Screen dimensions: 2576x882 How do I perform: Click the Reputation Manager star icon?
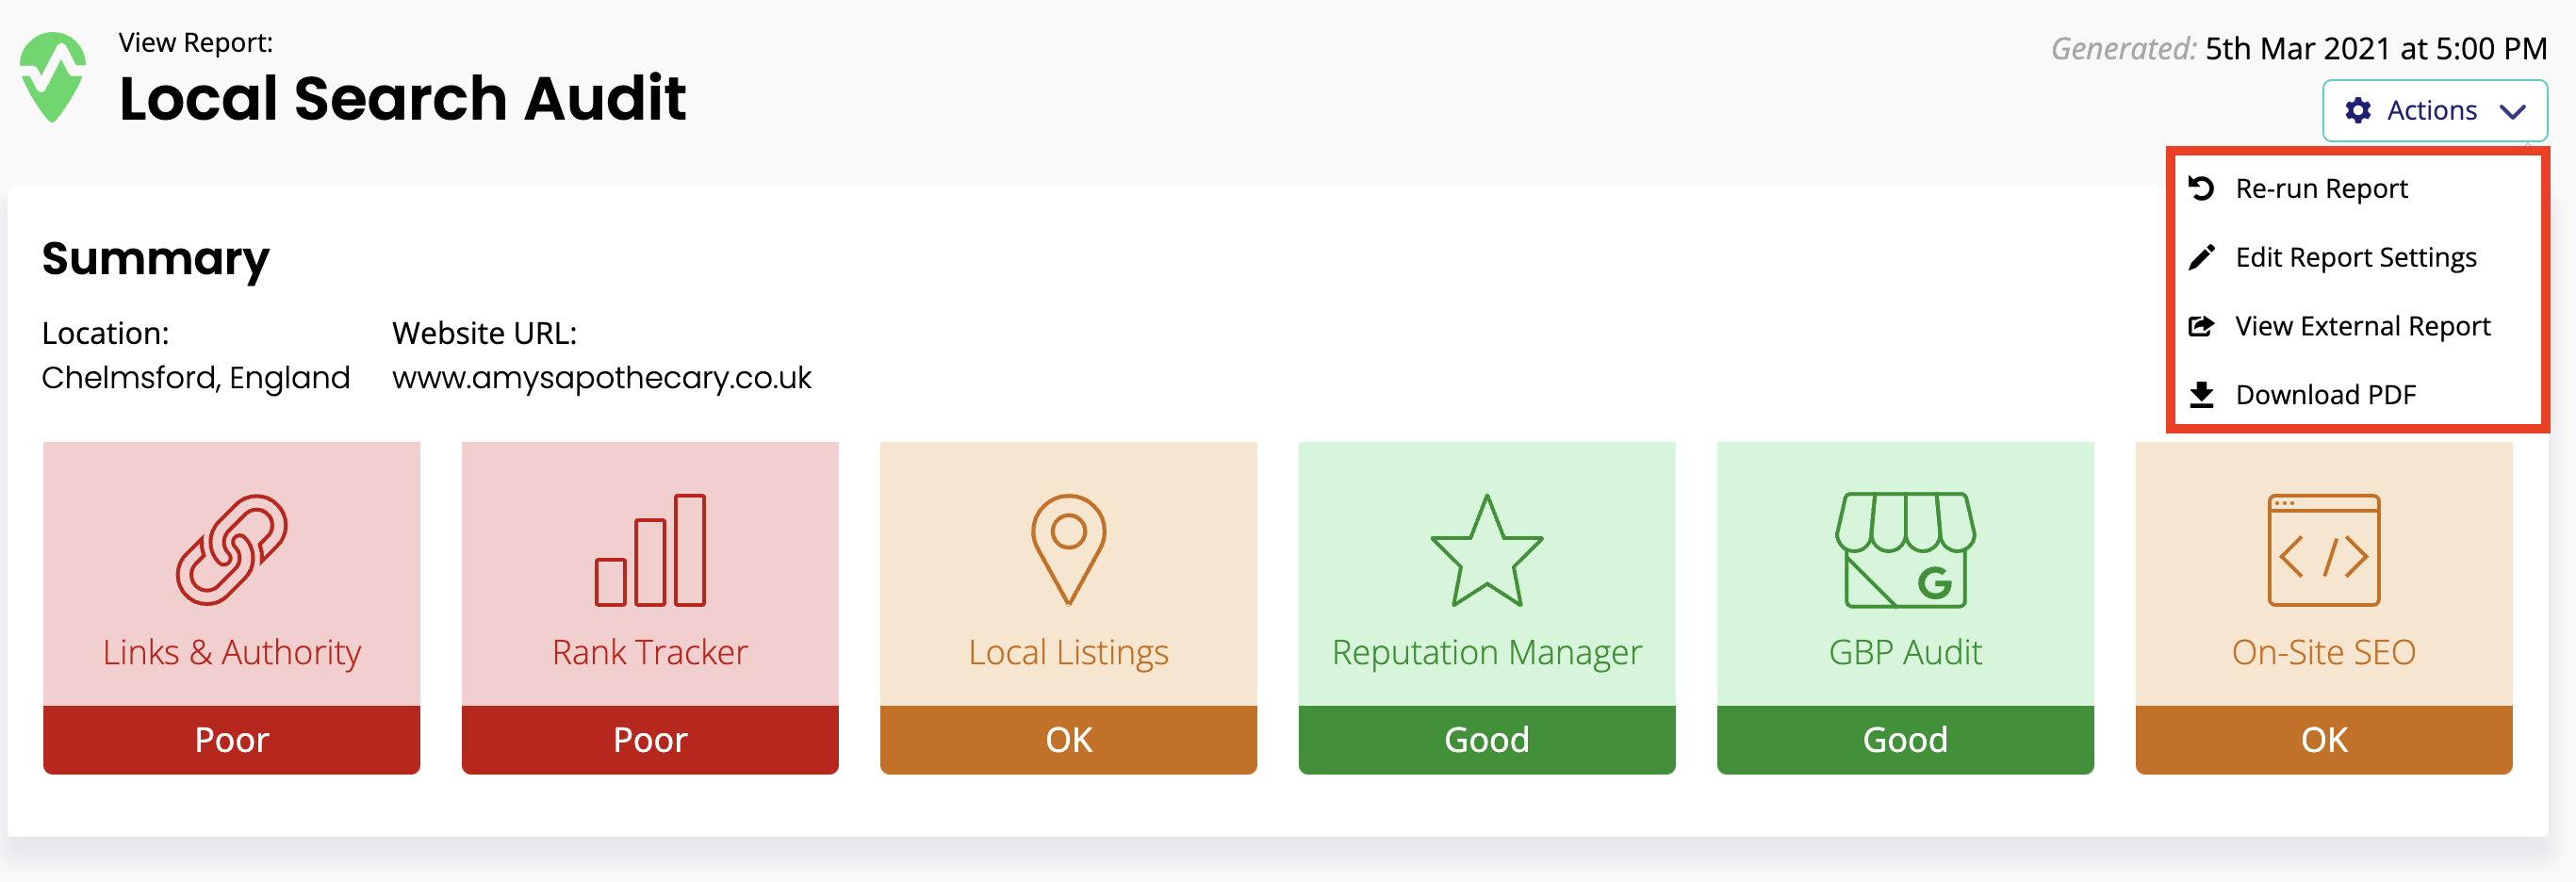1486,552
